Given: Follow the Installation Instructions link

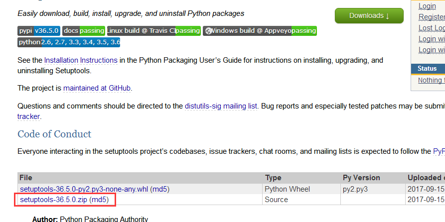Looking at the screenshot, I should coord(81,60).
